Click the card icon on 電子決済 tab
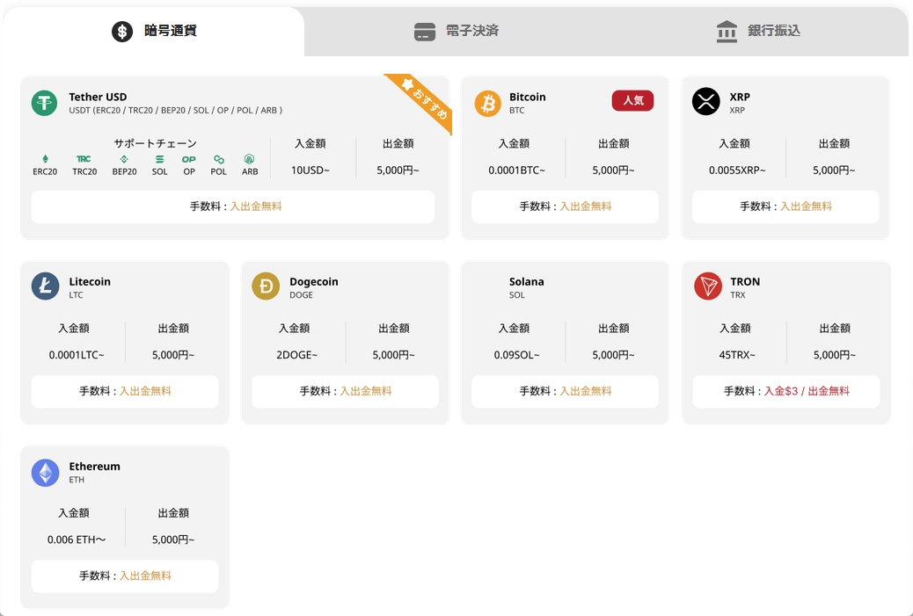The width and height of the screenshot is (913, 616). click(x=425, y=32)
